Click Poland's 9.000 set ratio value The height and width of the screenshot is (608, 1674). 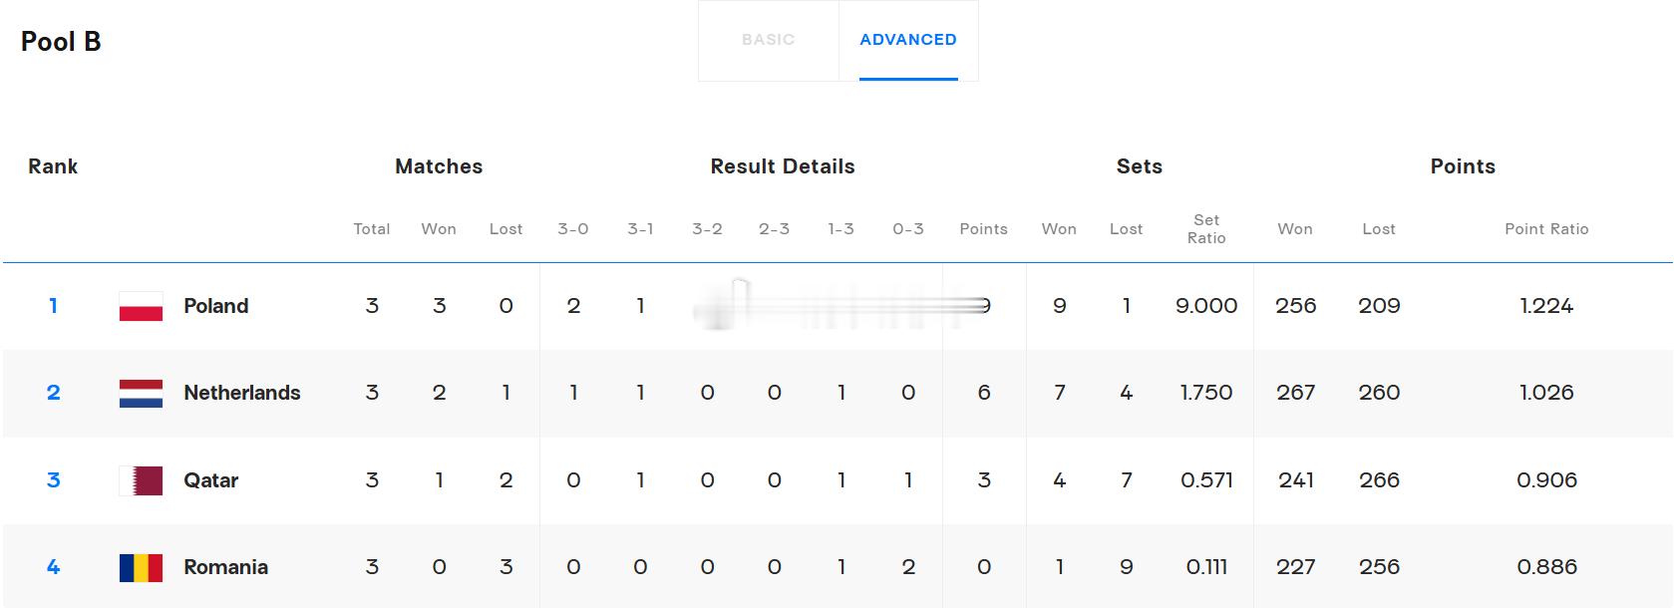tap(1206, 306)
